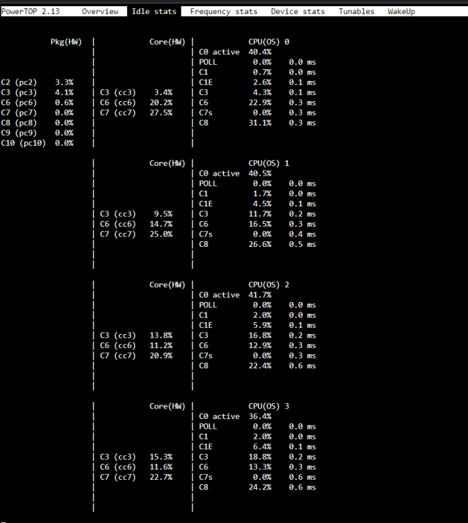The image size is (468, 523).
Task: Switch to the WakeUp tab
Action: click(401, 11)
